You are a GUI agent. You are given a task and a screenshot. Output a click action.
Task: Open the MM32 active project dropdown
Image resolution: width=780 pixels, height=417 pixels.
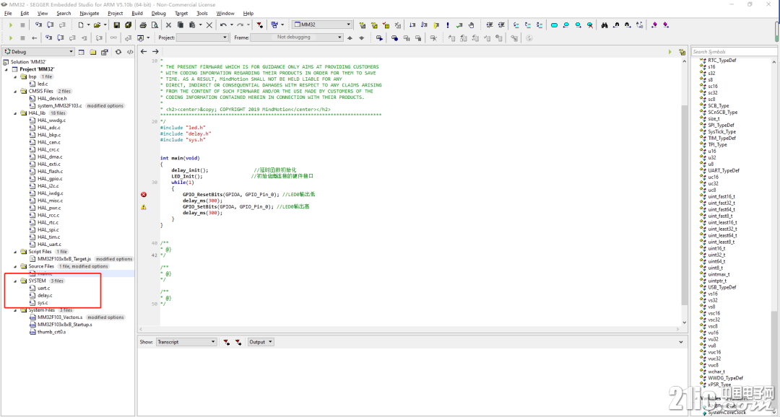point(322,25)
